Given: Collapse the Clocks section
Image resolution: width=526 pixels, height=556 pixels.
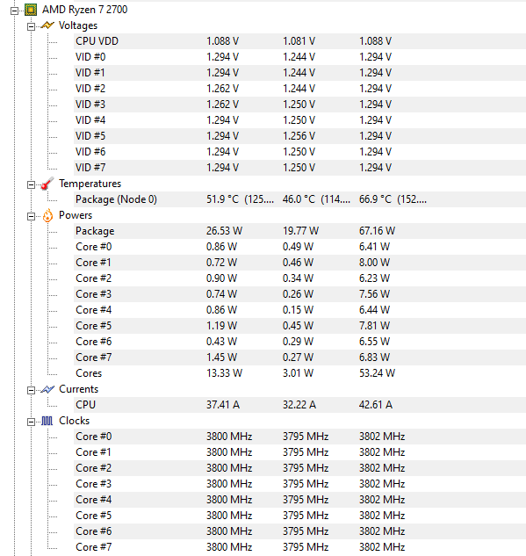Looking at the screenshot, I should [32, 422].
